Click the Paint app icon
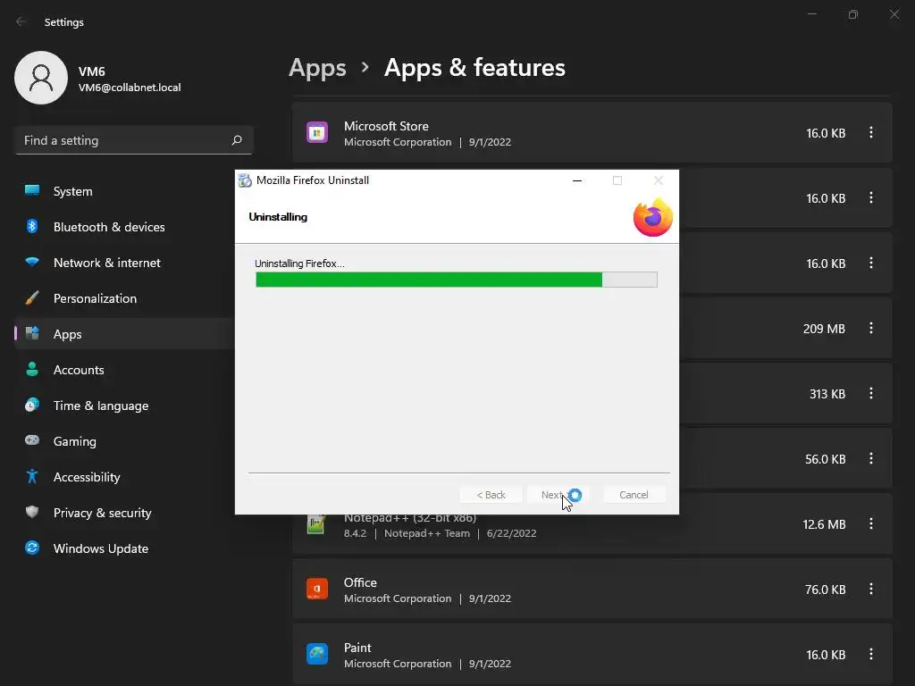This screenshot has height=686, width=915. pyautogui.click(x=316, y=655)
